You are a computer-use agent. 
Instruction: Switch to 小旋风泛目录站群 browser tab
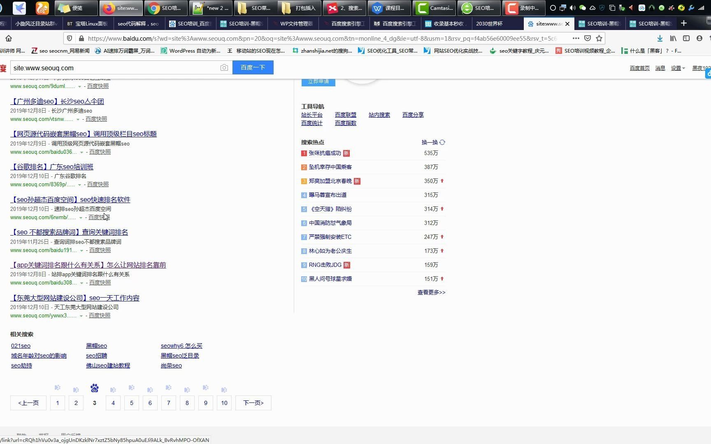[x=36, y=24]
